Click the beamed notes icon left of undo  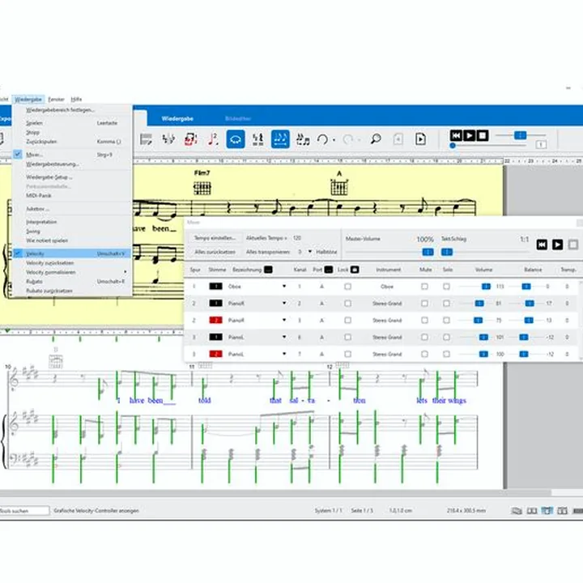(x=303, y=139)
